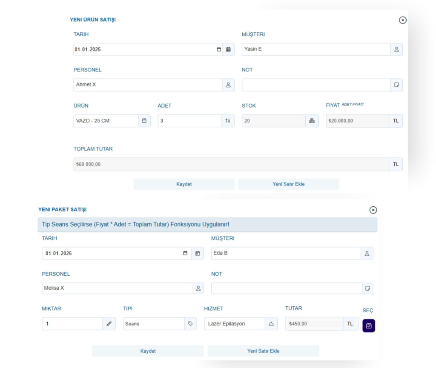Image resolution: width=436 pixels, height=368 pixels.
Task: Click the icon beside Lazer Epilasyon service
Action: coord(271,324)
